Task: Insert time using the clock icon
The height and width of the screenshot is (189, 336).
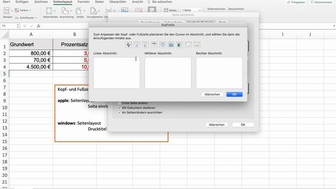Action: point(163,45)
